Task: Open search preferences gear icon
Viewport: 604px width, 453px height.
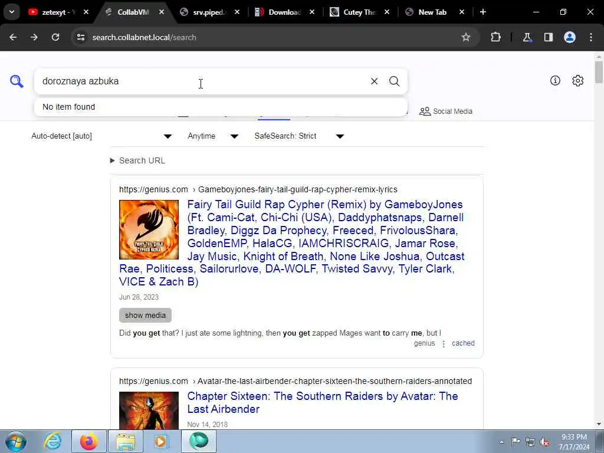Action: click(x=578, y=80)
